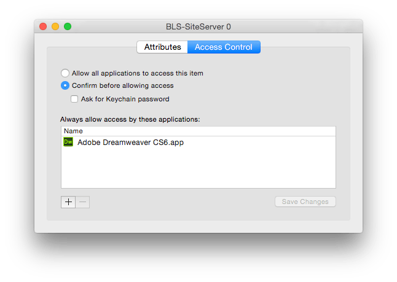Viewport: 397px width, 282px height.
Task: Switch to the Attributes tab
Action: (162, 47)
